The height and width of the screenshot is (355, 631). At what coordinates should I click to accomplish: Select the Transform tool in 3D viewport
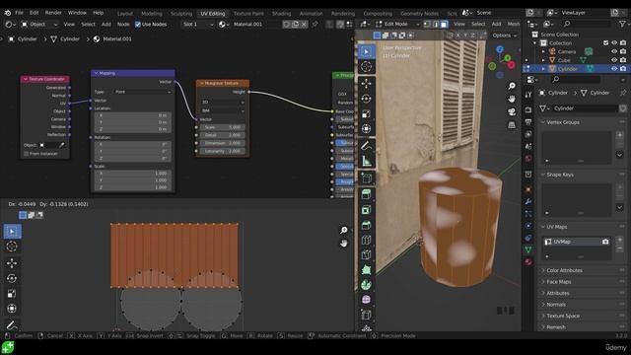[366, 129]
